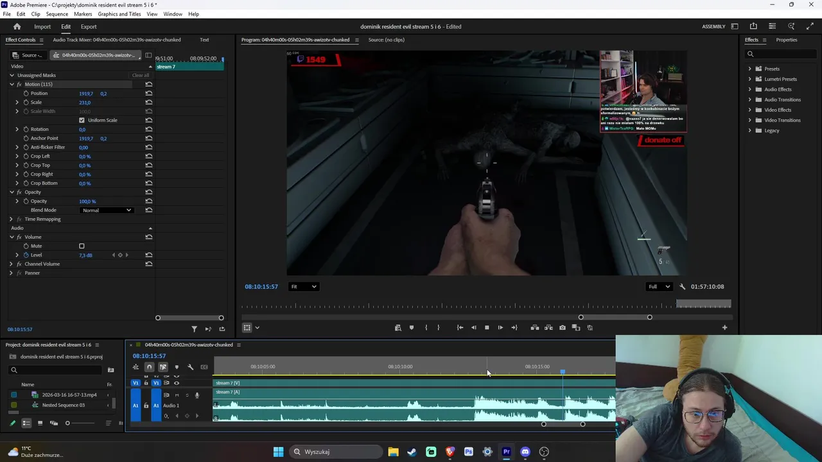Image resolution: width=822 pixels, height=462 pixels.
Task: Enable voice-over record on Audio 1
Action: (x=197, y=395)
